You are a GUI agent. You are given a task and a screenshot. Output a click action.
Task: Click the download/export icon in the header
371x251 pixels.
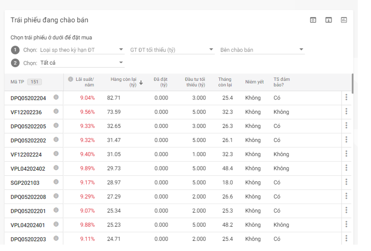tap(328, 20)
